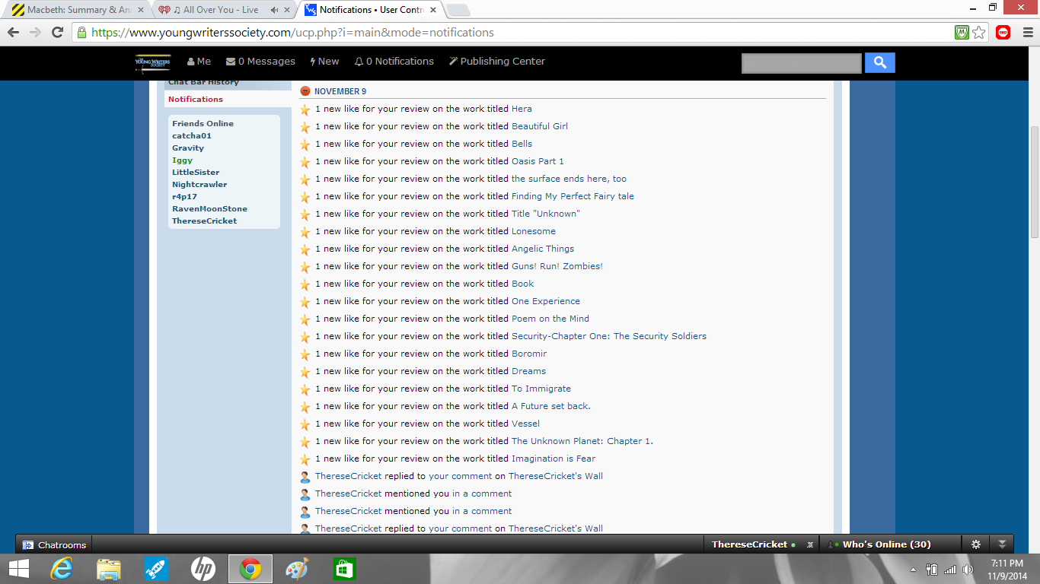Open the 0 Notifications menu

pos(394,62)
